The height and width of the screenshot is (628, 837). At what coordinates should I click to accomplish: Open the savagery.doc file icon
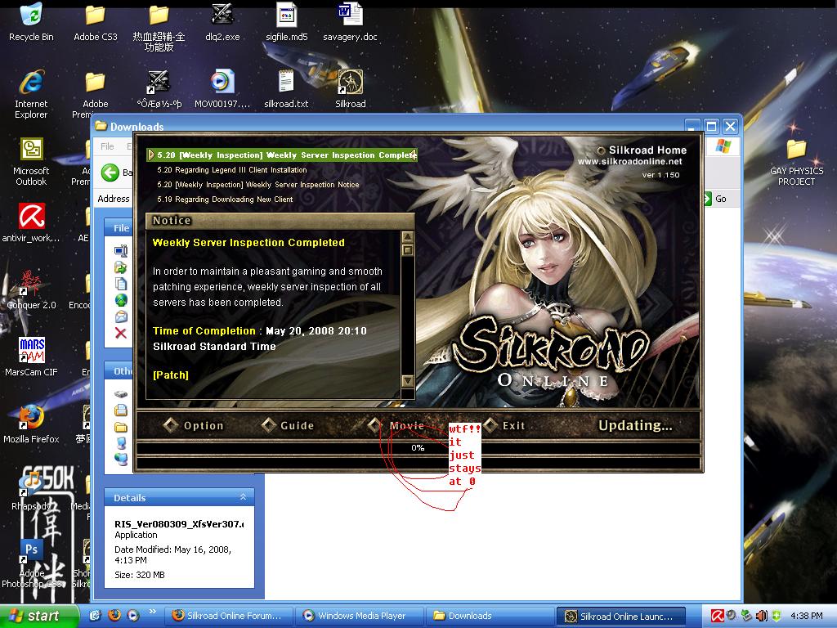(350, 16)
